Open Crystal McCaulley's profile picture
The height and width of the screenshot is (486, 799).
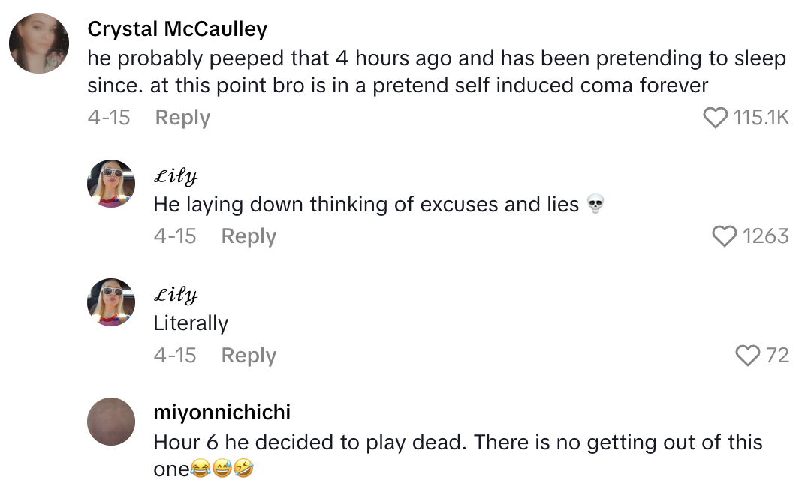39,43
